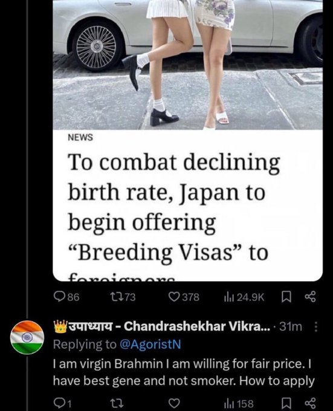Viewport: 333px width, 411px height.
Task: Reply to the virgin Brahmin comment
Action: tap(63, 403)
